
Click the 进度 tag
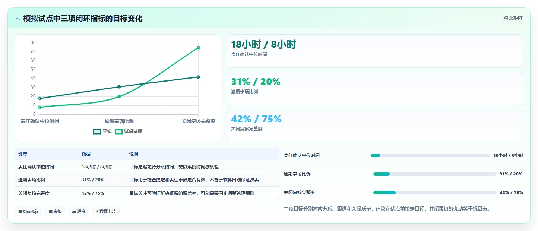(79, 211)
